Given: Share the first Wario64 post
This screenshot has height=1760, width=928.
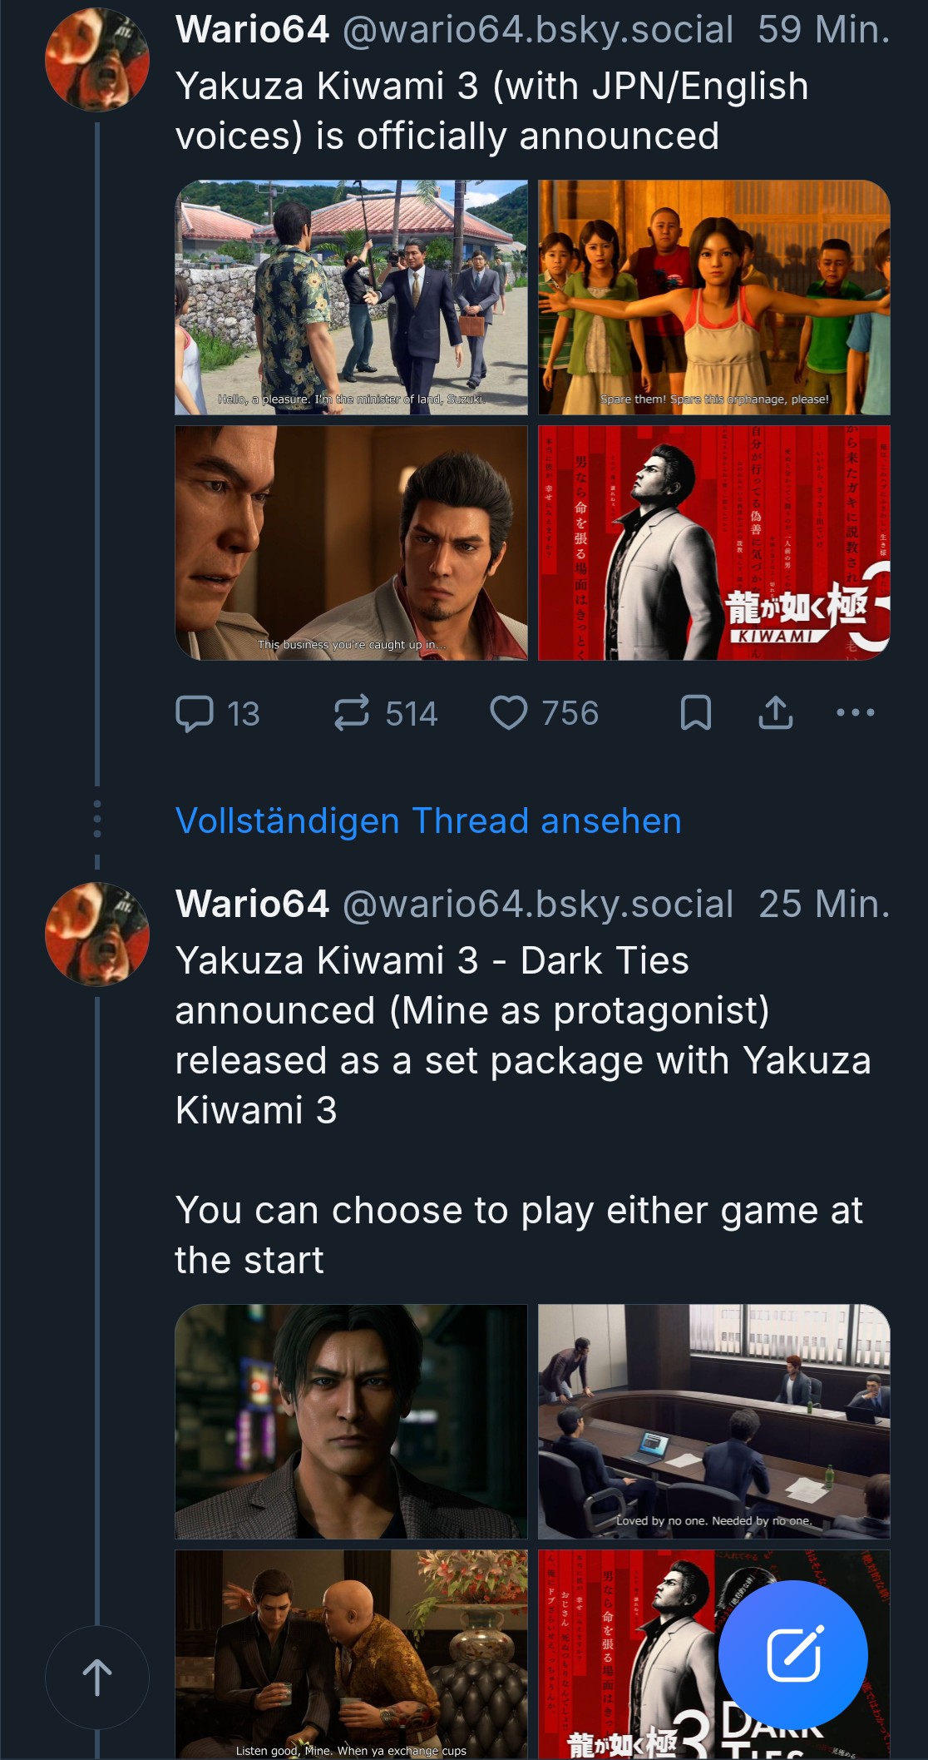Looking at the screenshot, I should [775, 712].
